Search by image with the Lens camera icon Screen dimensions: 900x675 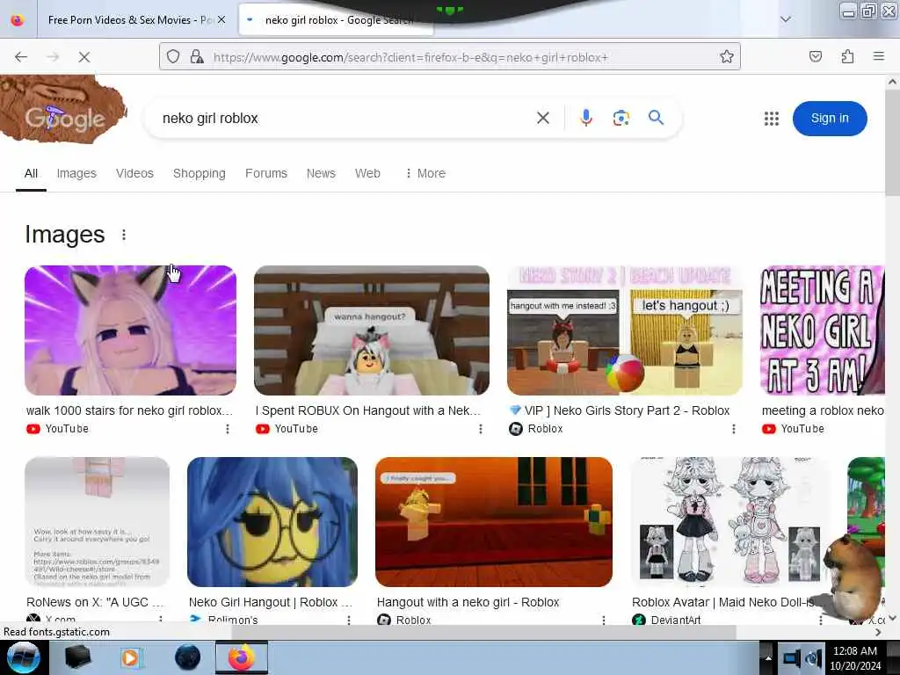tap(621, 119)
